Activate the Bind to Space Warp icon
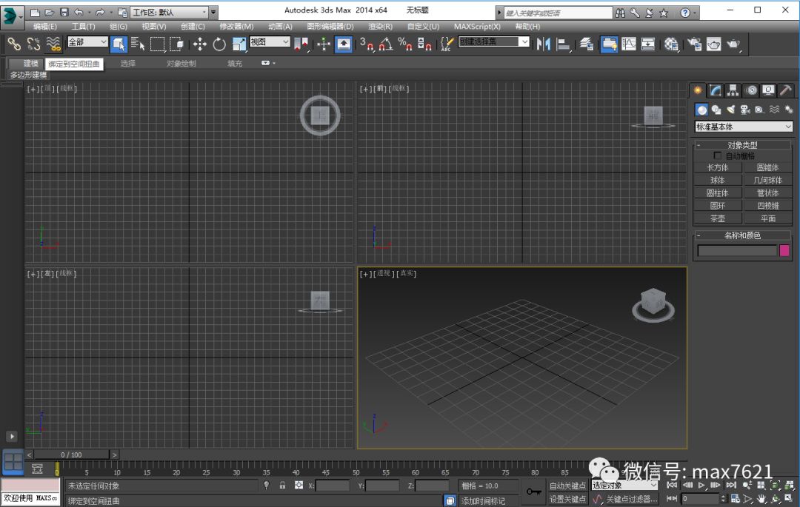Image resolution: width=800 pixels, height=507 pixels. pos(53,44)
